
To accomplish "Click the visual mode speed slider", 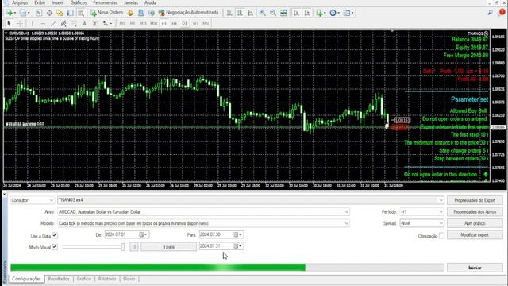I will [94, 247].
